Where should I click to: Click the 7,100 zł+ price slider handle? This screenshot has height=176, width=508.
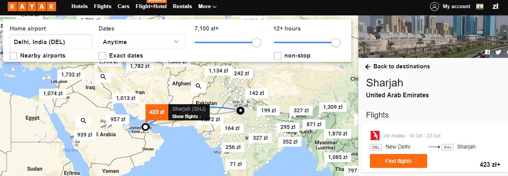(x=257, y=42)
